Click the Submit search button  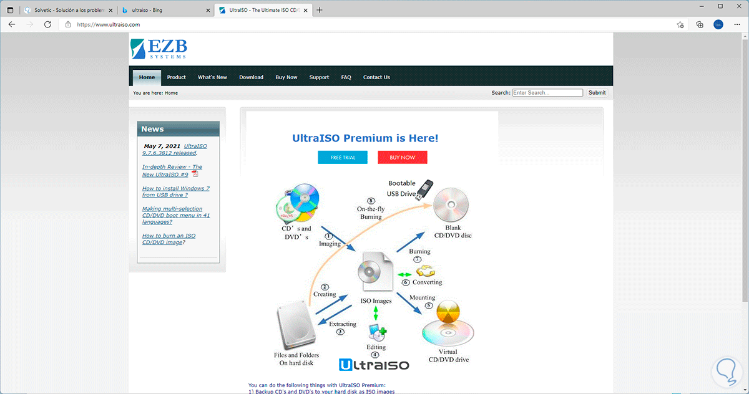click(597, 92)
